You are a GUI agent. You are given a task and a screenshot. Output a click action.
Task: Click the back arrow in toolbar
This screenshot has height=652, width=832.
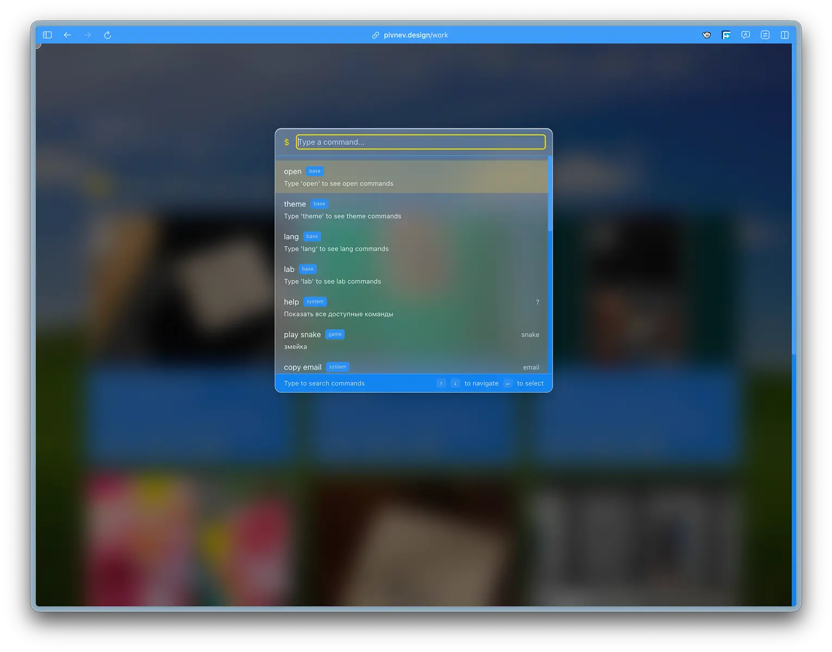coord(67,35)
